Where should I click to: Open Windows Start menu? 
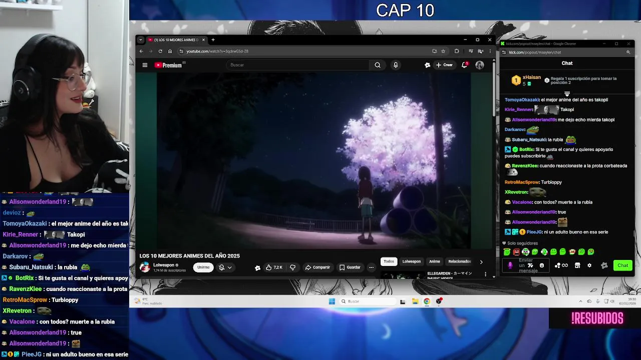[332, 301]
